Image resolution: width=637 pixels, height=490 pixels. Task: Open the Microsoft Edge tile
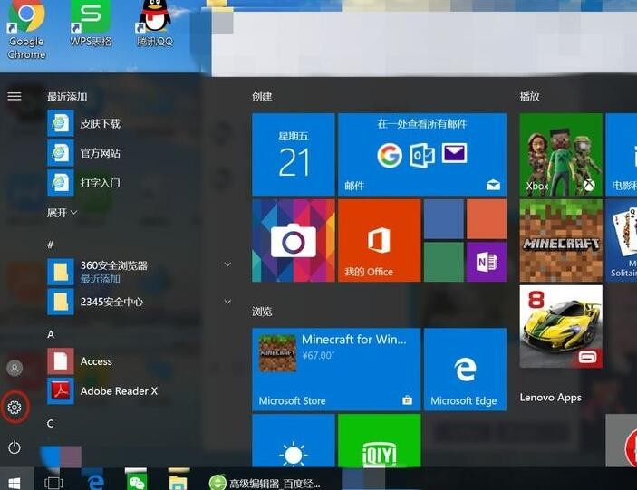(465, 370)
